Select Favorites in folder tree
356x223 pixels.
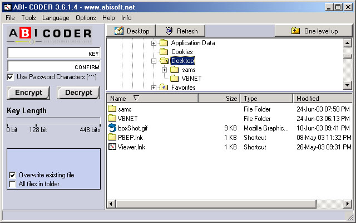[x=184, y=88]
